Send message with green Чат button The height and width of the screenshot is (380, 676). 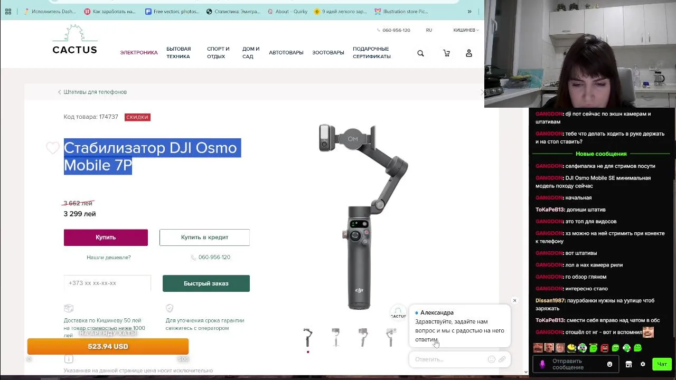pos(662,364)
